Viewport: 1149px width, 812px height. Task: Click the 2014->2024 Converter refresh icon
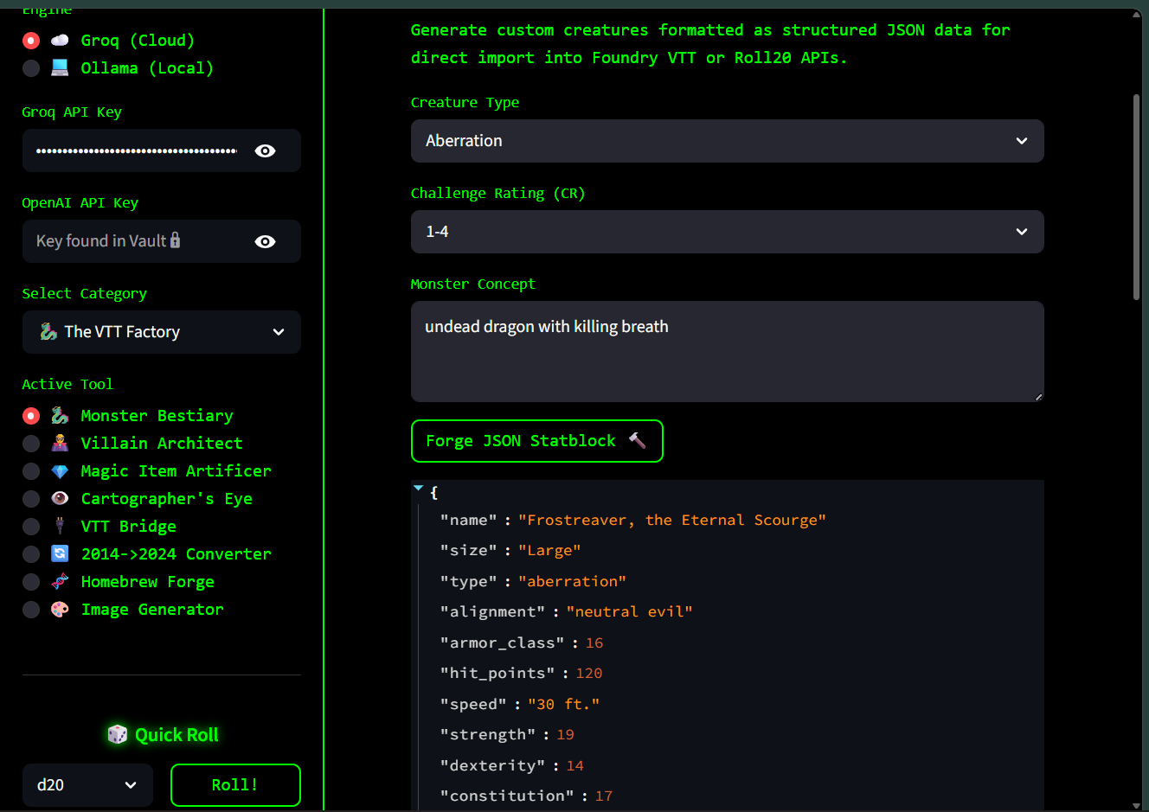(x=60, y=553)
